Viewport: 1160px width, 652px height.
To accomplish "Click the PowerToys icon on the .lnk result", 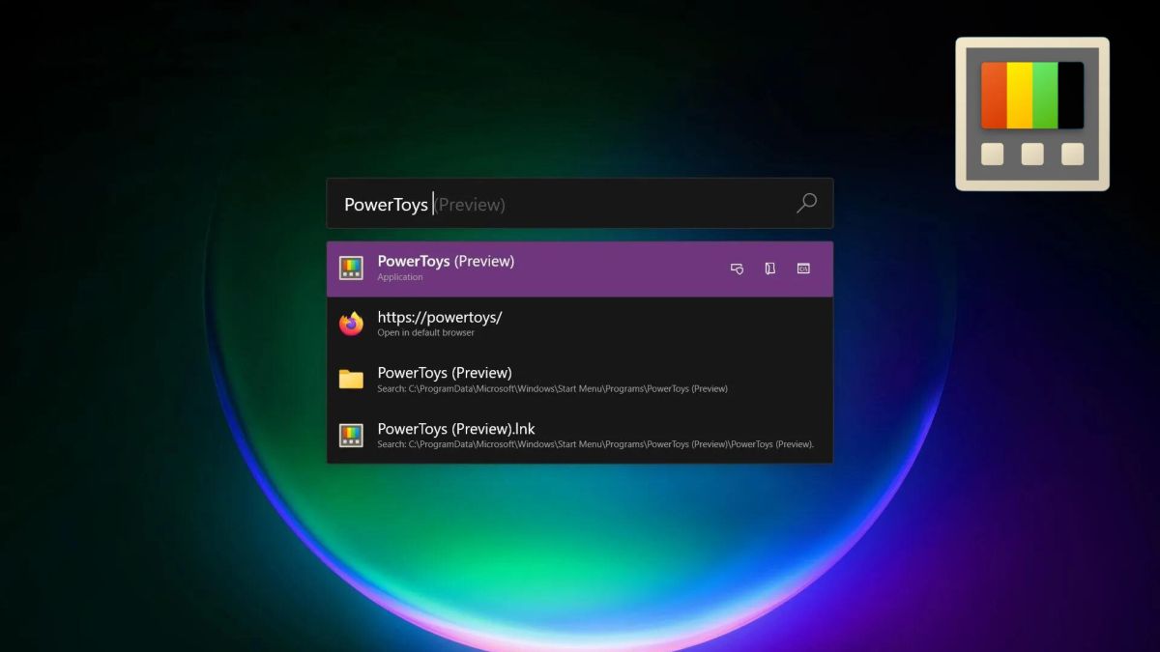I will tap(350, 435).
